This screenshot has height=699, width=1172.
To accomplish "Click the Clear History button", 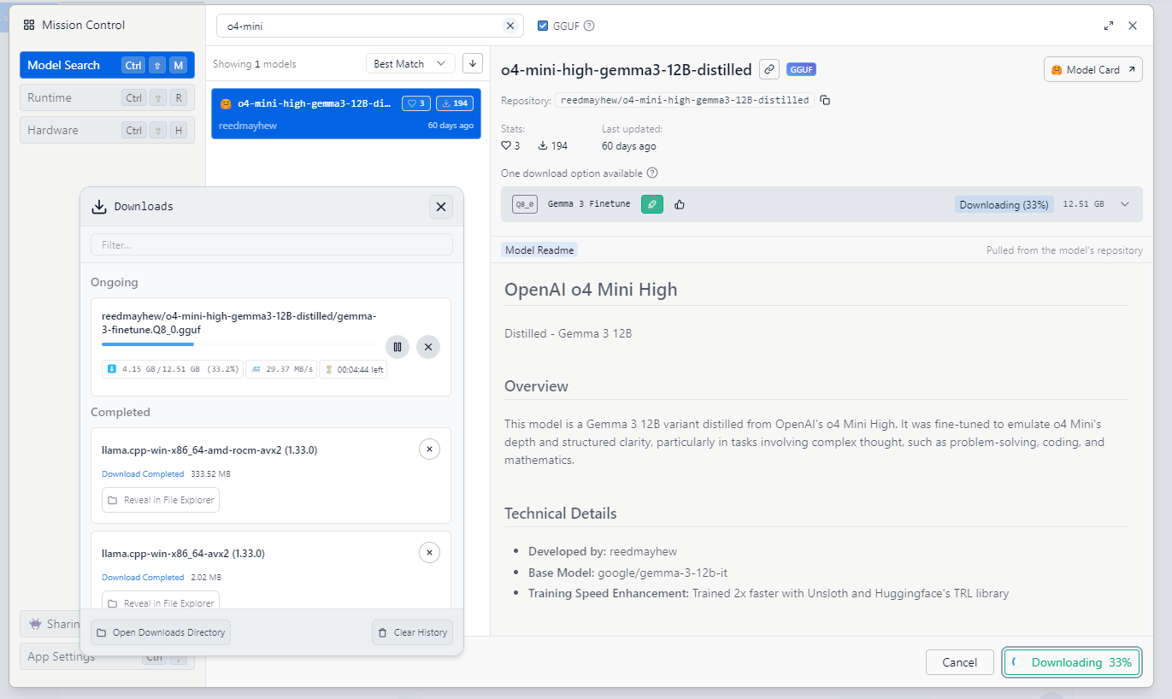I will (412, 632).
